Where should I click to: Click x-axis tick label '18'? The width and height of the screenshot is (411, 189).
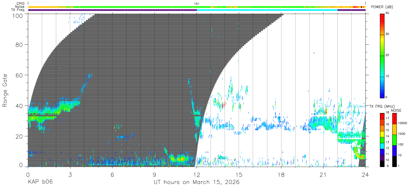point(281,174)
